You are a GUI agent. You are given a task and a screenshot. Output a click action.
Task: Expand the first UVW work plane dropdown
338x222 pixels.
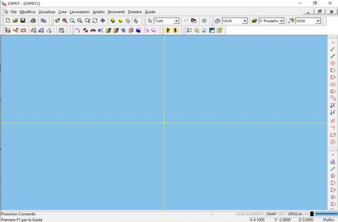pyautogui.click(x=245, y=21)
